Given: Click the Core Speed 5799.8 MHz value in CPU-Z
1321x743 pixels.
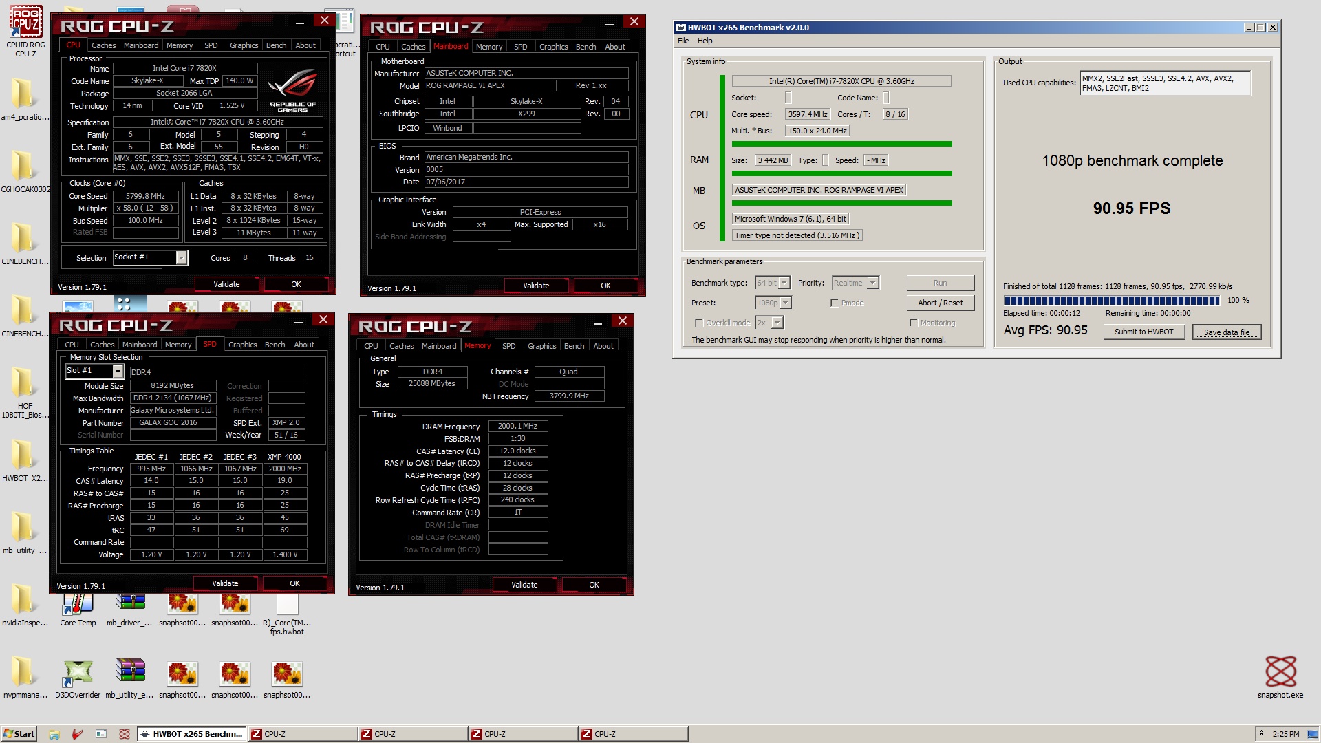Looking at the screenshot, I should pos(145,196).
